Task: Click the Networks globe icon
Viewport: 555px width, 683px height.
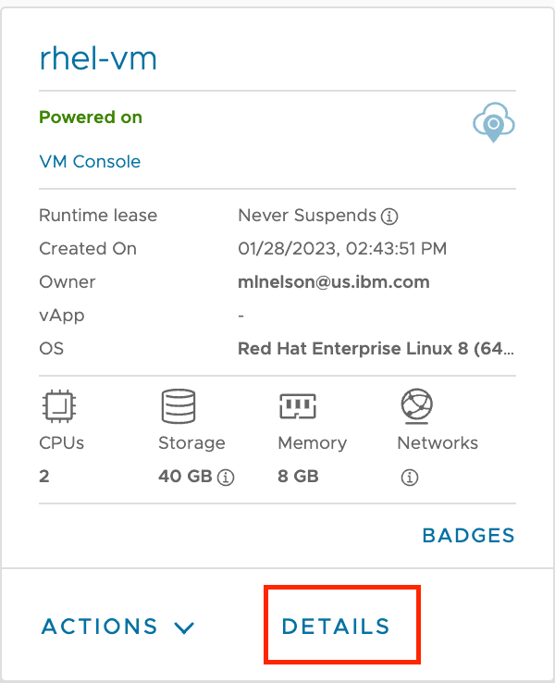Action: (416, 405)
